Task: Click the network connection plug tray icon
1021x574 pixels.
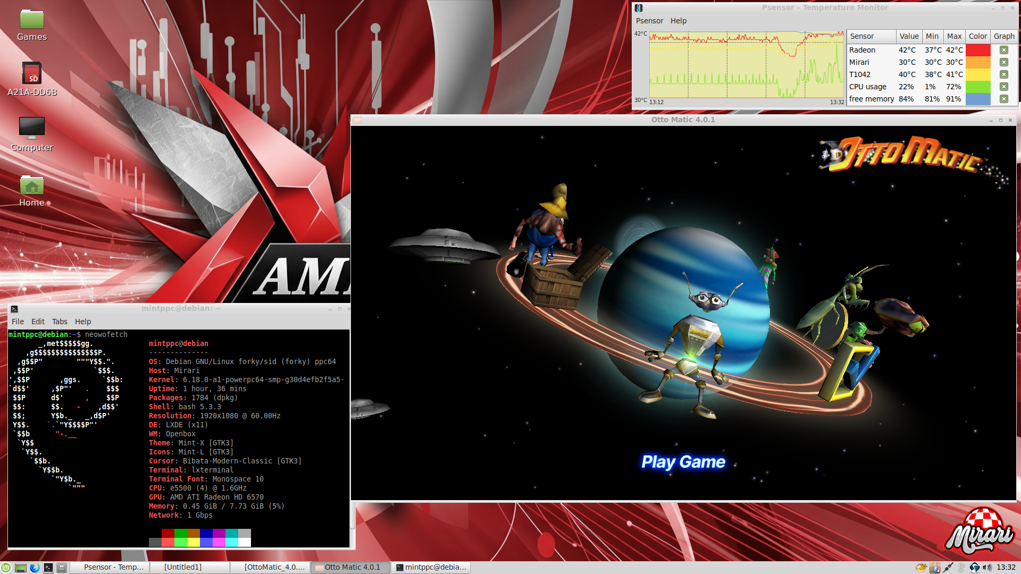Action: click(948, 568)
